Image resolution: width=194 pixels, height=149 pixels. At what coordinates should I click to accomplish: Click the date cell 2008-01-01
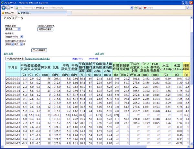[13, 79]
